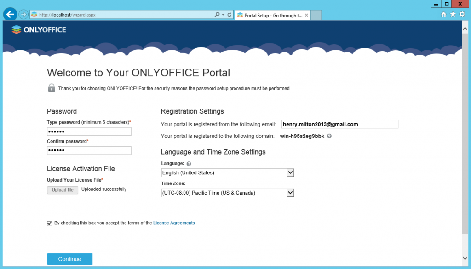Minimize the browser window
Screen dimensions: 471x269
[x=436, y=4]
